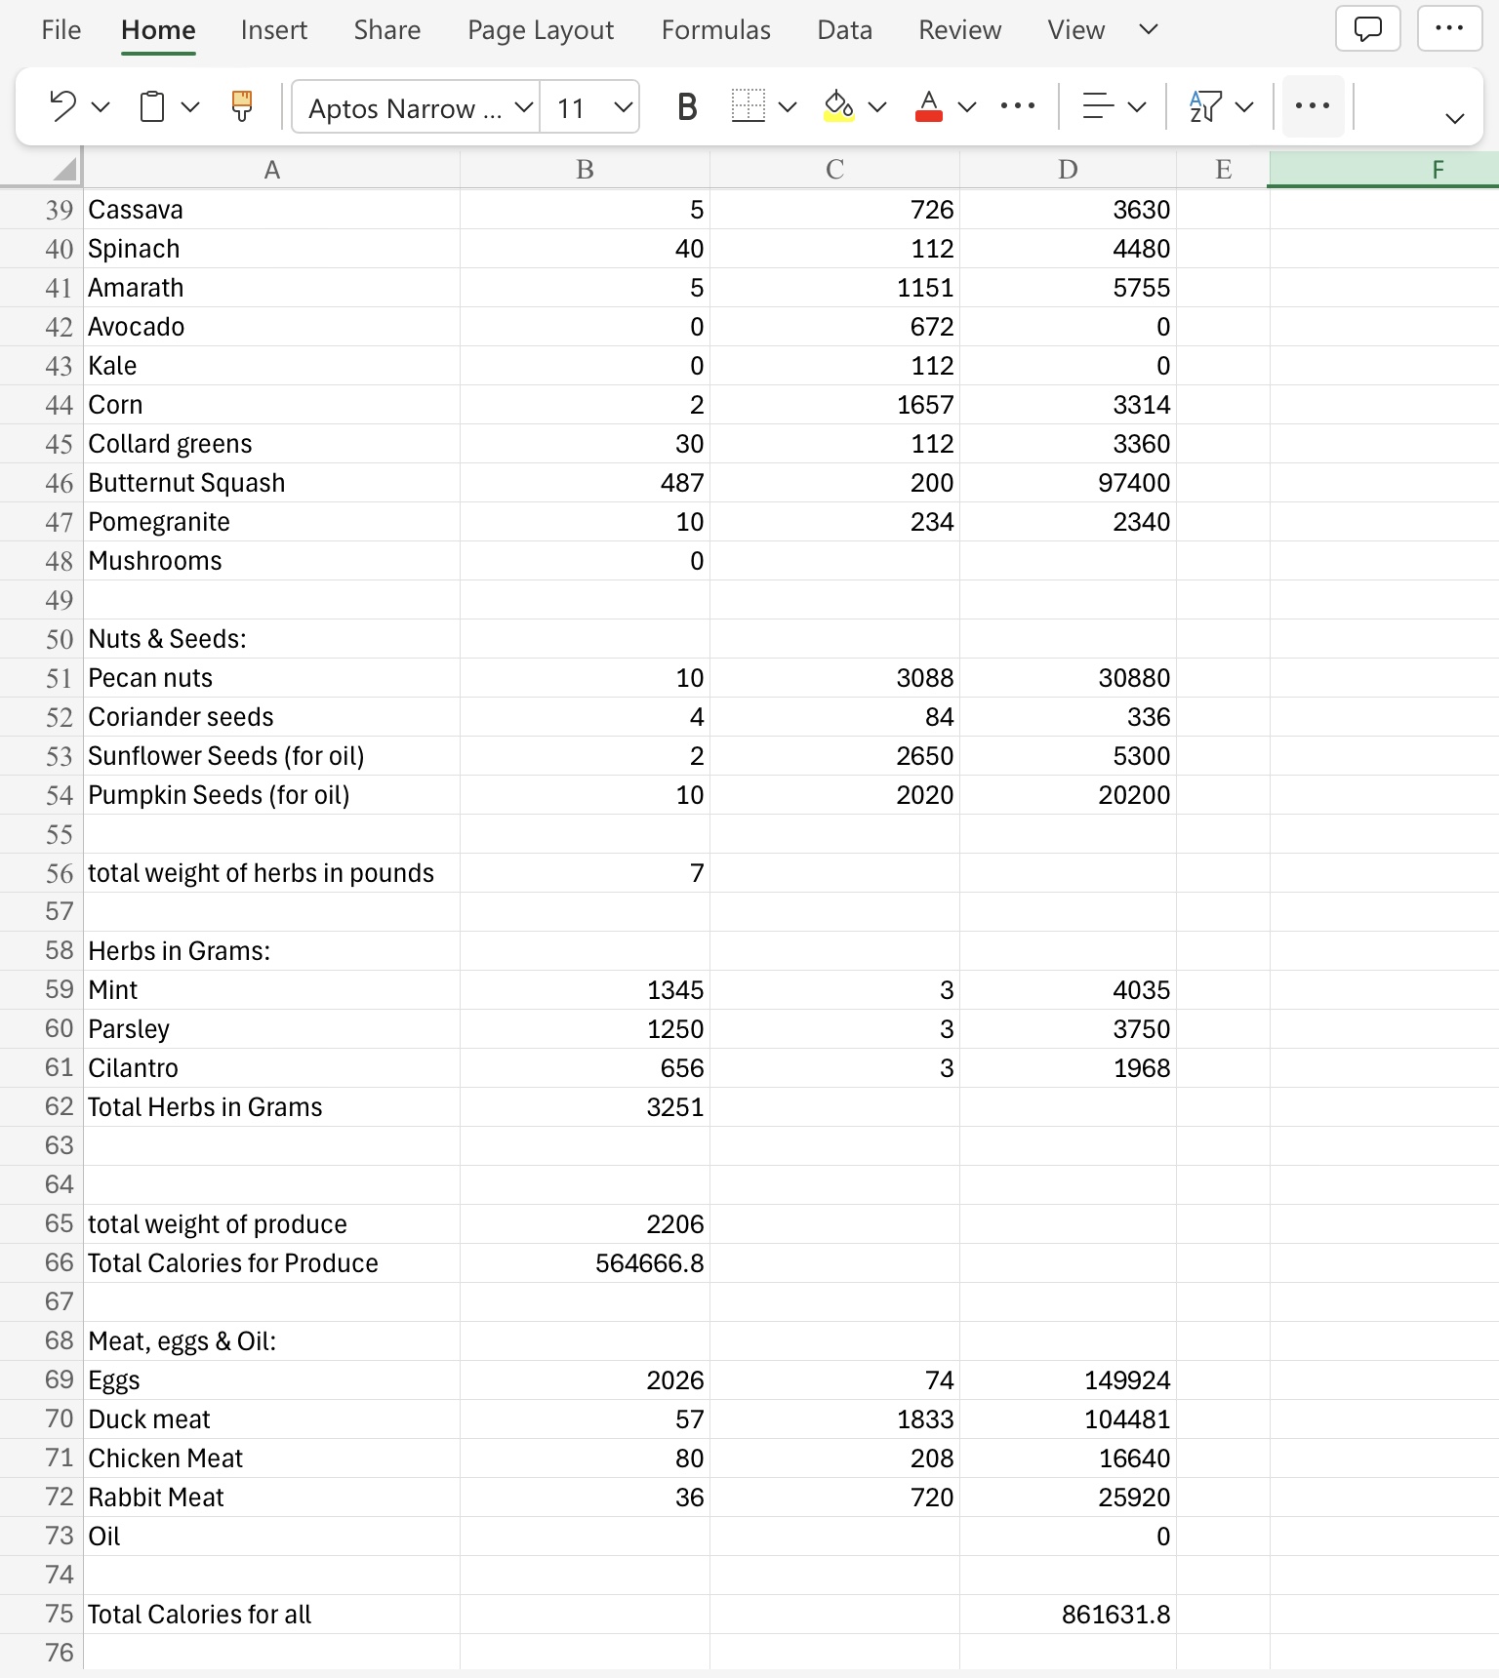
Task: Click the Clipboard paste icon
Action: click(152, 106)
